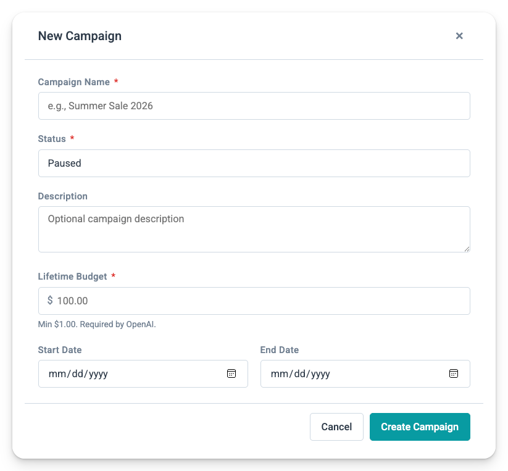Click the Description field label
Image resolution: width=508 pixels, height=471 pixels.
pyautogui.click(x=62, y=196)
